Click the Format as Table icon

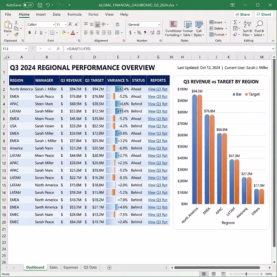pos(188,25)
